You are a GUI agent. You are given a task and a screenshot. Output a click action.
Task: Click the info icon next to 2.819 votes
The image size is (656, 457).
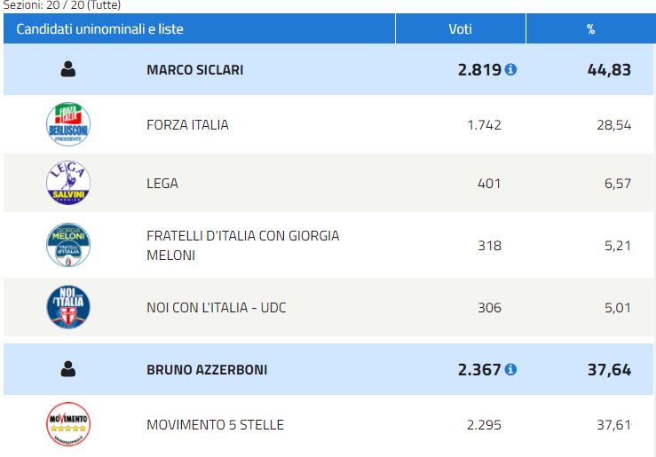510,69
